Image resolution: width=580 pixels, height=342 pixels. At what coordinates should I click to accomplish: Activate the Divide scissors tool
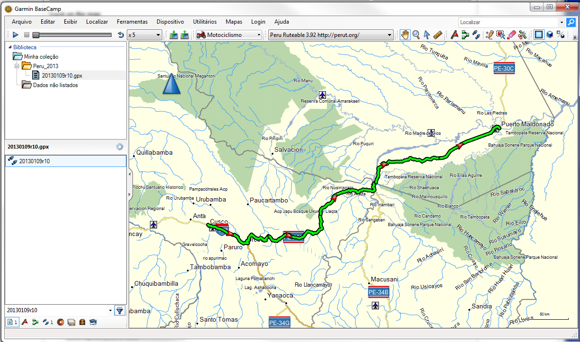(523, 35)
